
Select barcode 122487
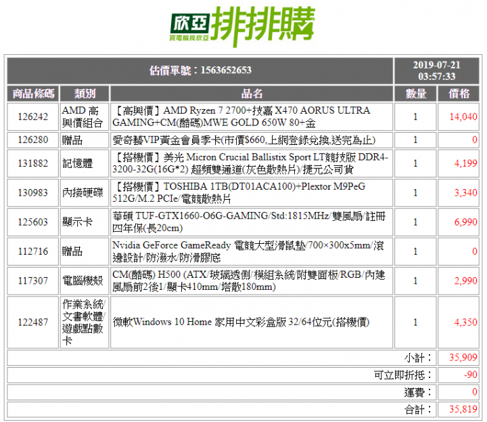coord(33,322)
